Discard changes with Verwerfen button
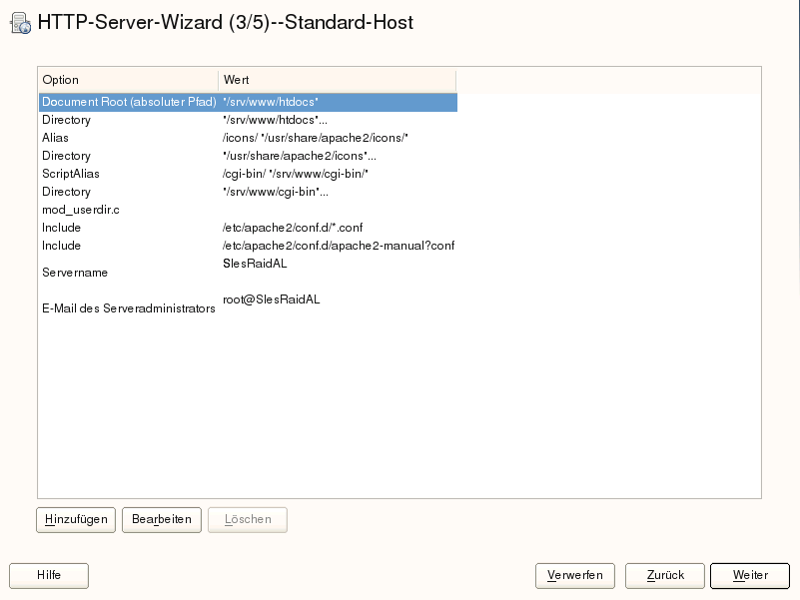Viewport: 800px width, 600px height. point(575,576)
